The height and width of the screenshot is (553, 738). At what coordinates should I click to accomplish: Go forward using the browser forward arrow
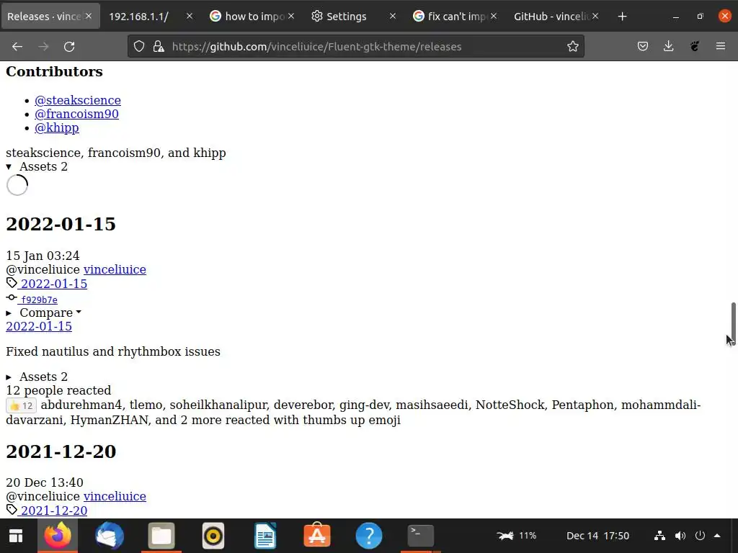[43, 47]
